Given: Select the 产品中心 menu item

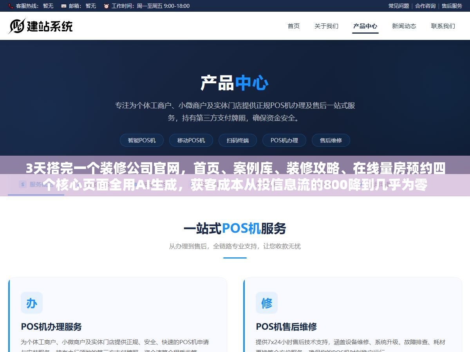Looking at the screenshot, I should (365, 26).
